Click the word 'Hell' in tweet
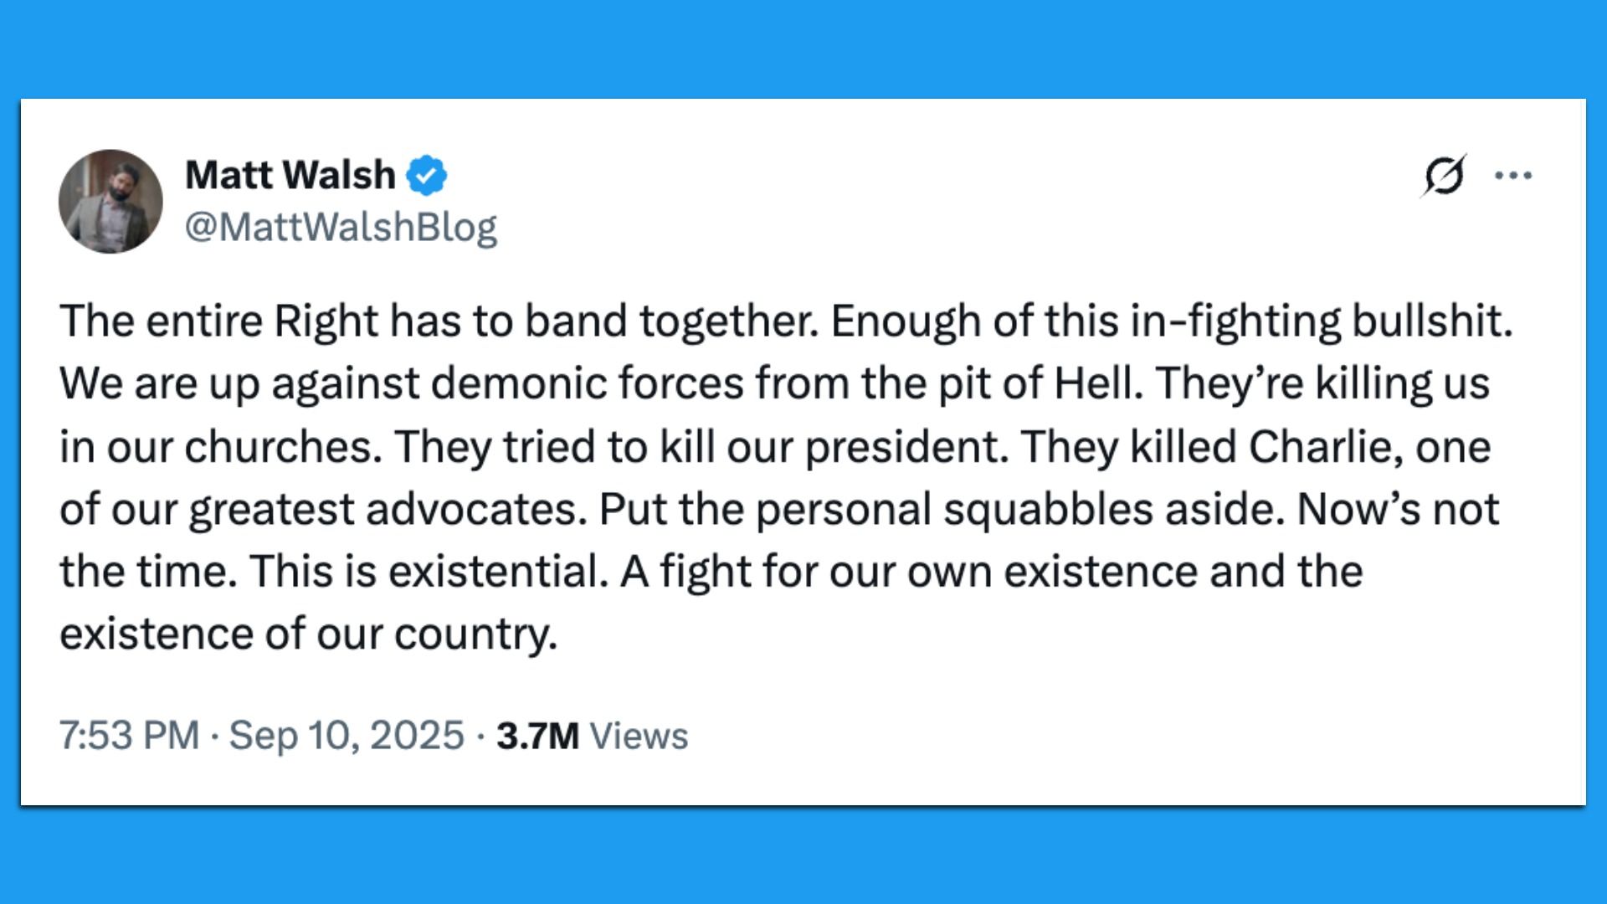The height and width of the screenshot is (904, 1607). click(x=1097, y=383)
